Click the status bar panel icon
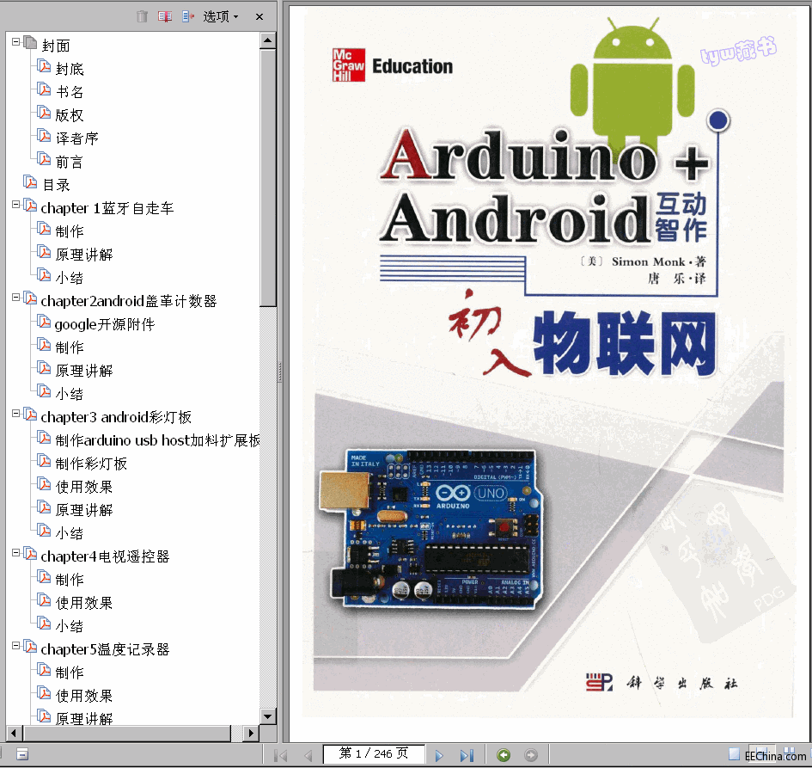The height and width of the screenshot is (768, 812). (x=22, y=754)
